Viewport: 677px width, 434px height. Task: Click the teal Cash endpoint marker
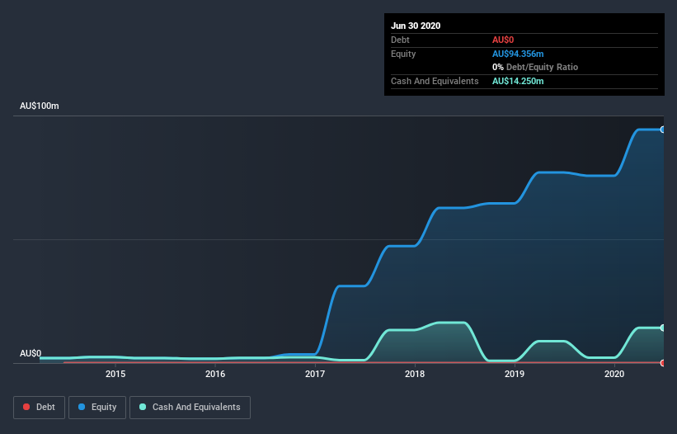pyautogui.click(x=662, y=328)
